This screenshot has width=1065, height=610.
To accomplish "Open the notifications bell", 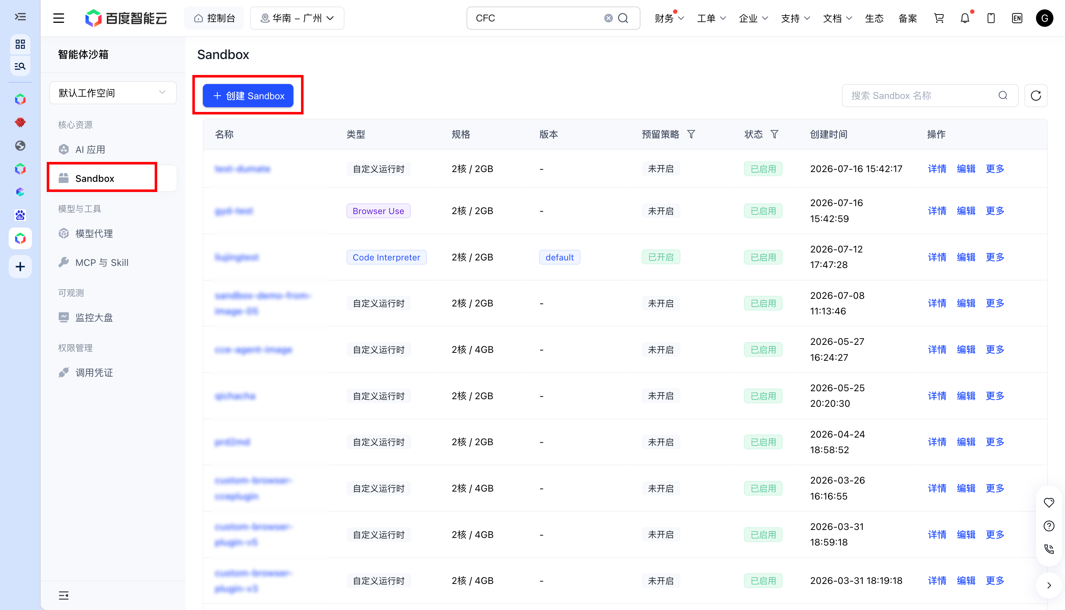I will pyautogui.click(x=965, y=18).
